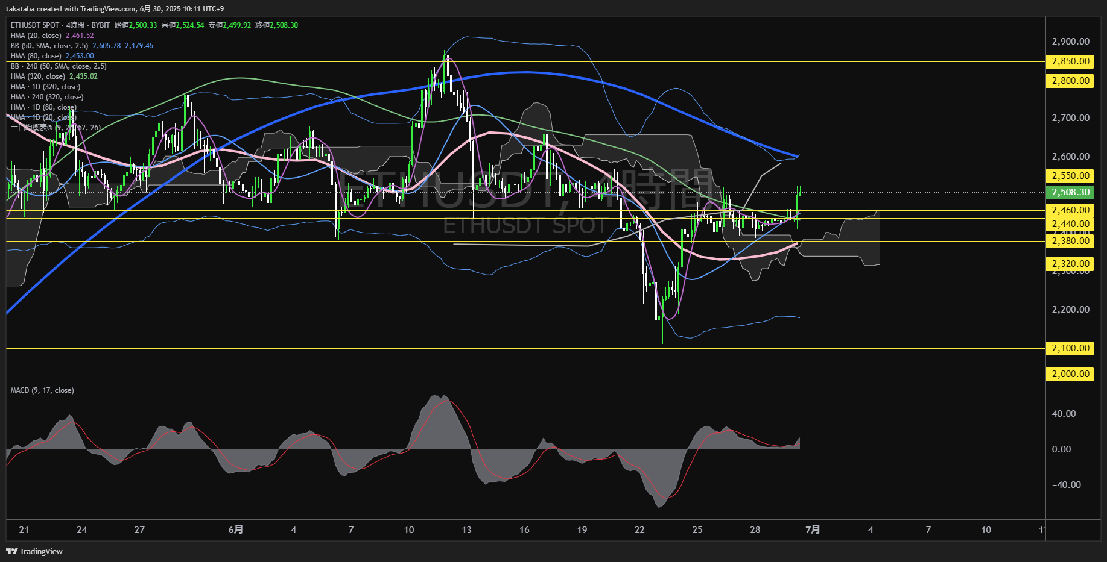This screenshot has width=1107, height=562.
Task: Select the 24 date label on time axis
Action: click(82, 530)
